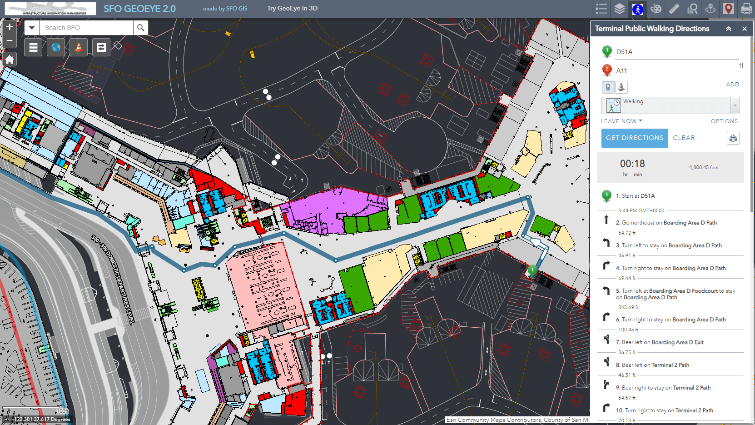Image resolution: width=755 pixels, height=425 pixels.
Task: Expand the LEAVE NOW departure menu
Action: tap(621, 121)
